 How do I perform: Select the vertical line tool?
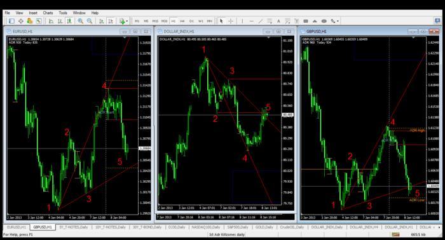click(242, 21)
